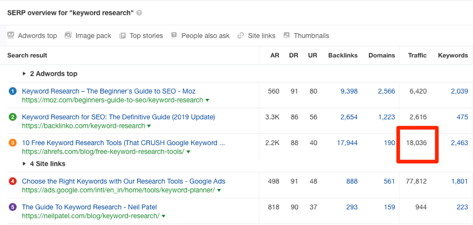
Task: Click the blue position 1 badge
Action: coord(13,91)
